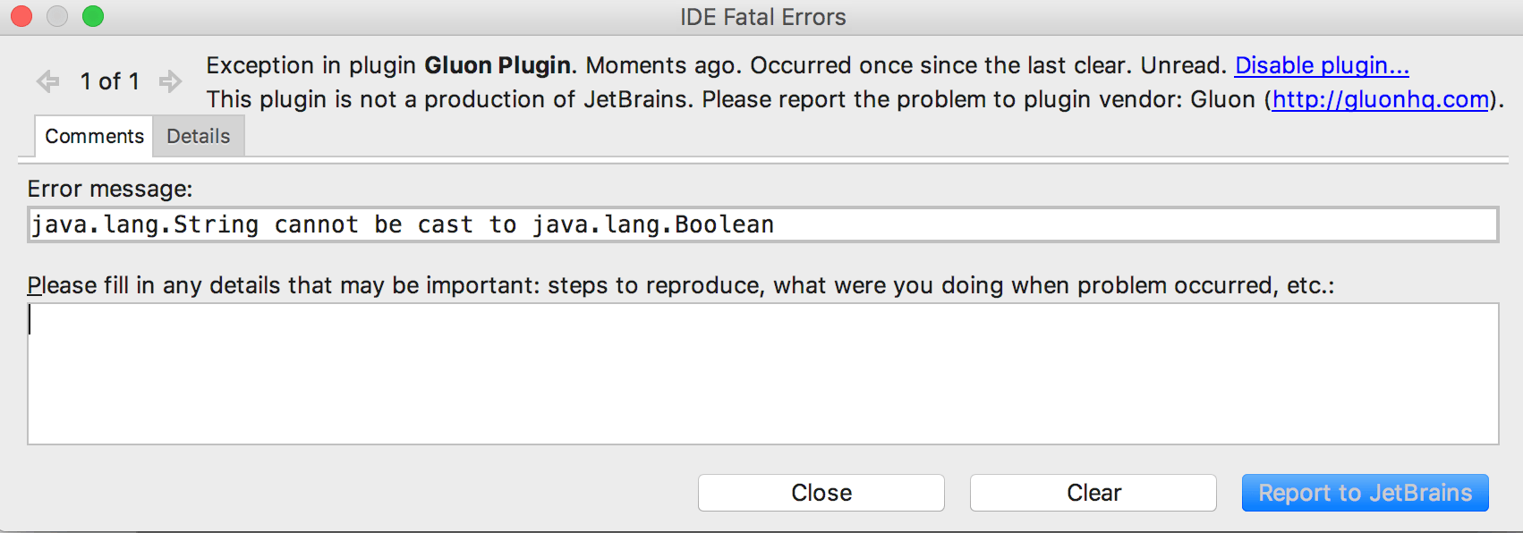Focus the problem details text area

pos(762,374)
